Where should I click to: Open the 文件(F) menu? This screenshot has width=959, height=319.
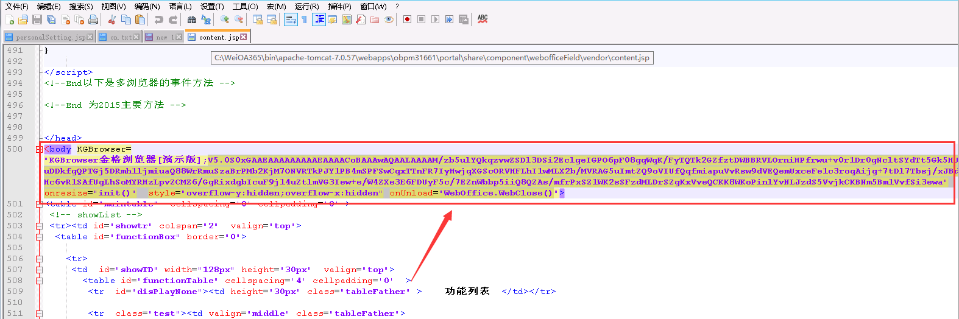(16, 6)
